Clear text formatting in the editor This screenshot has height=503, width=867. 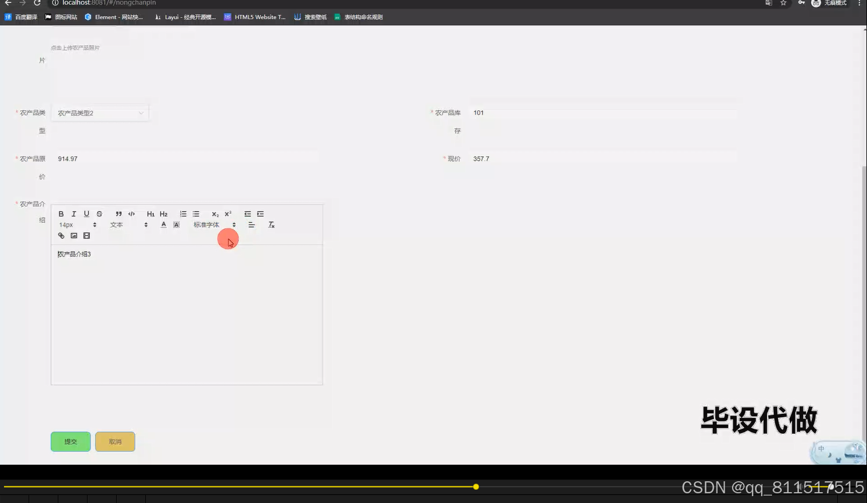271,225
